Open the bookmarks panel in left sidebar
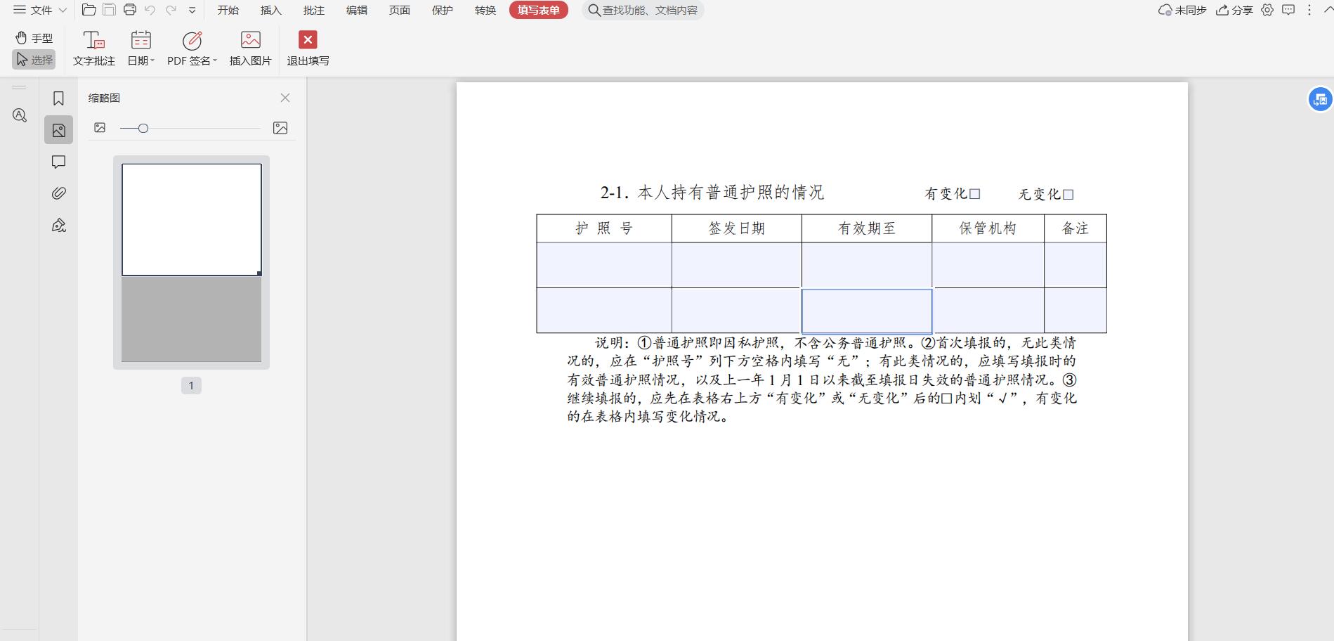This screenshot has height=641, width=1334. coord(58,98)
